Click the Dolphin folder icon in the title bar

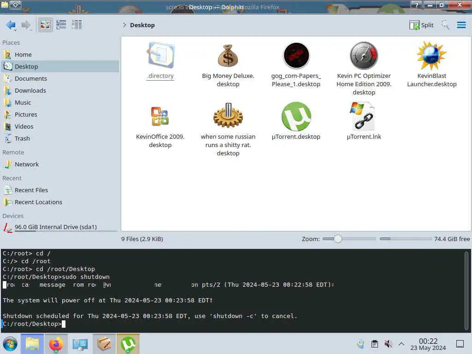(x=5, y=5)
